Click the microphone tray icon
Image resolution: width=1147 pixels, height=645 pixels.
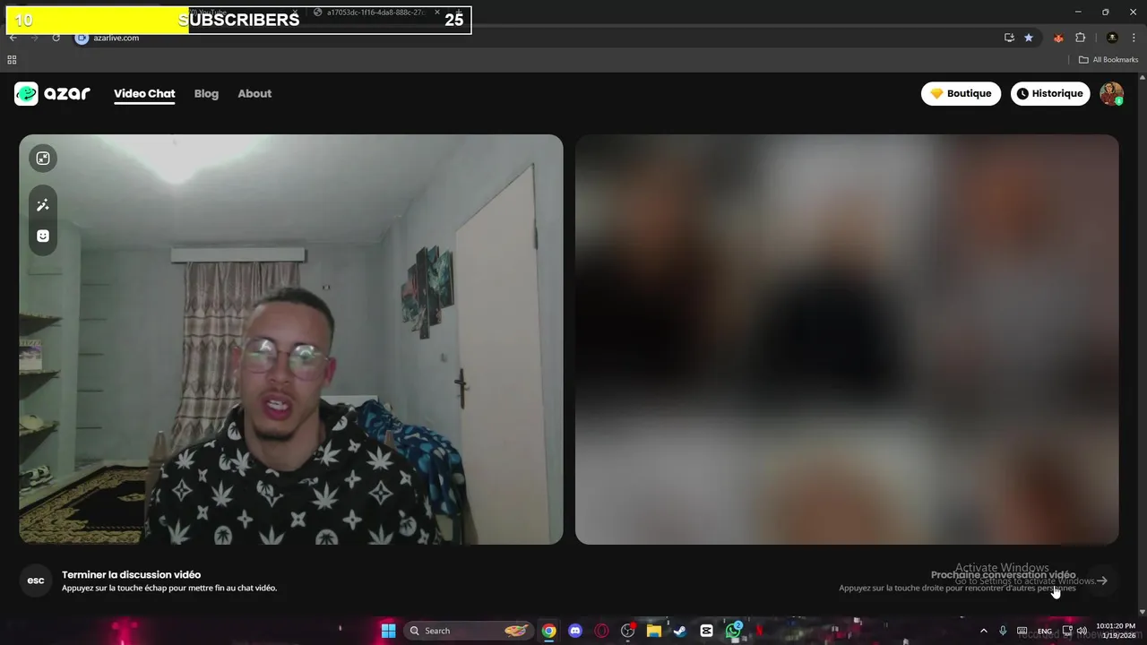[1003, 631]
